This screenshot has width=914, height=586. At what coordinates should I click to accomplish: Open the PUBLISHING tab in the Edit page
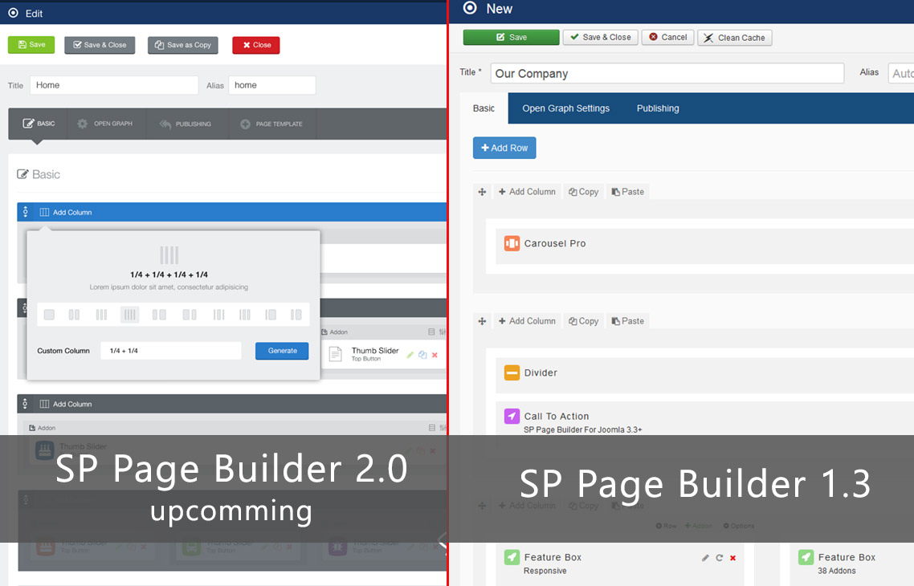click(186, 124)
